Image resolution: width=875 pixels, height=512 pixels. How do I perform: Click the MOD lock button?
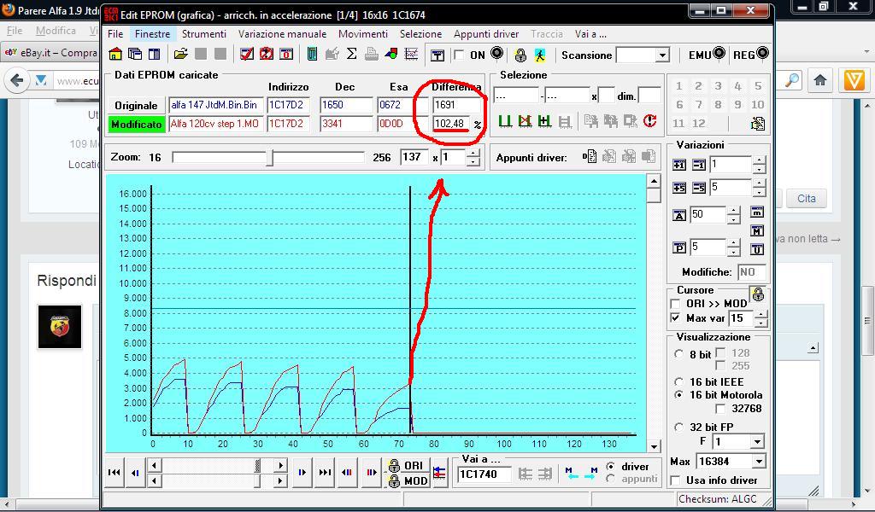(407, 480)
